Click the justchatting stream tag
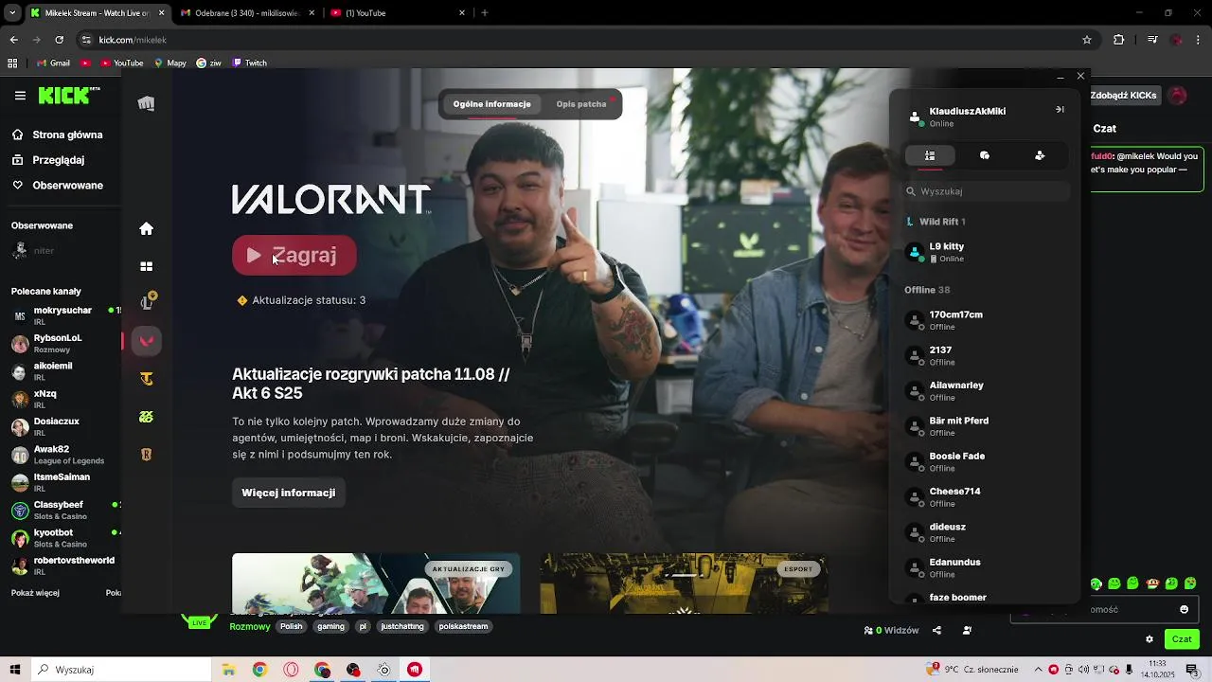 tap(402, 626)
